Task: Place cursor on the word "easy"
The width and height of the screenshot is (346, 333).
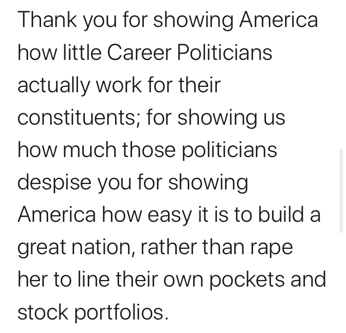Action: pyautogui.click(x=170, y=215)
